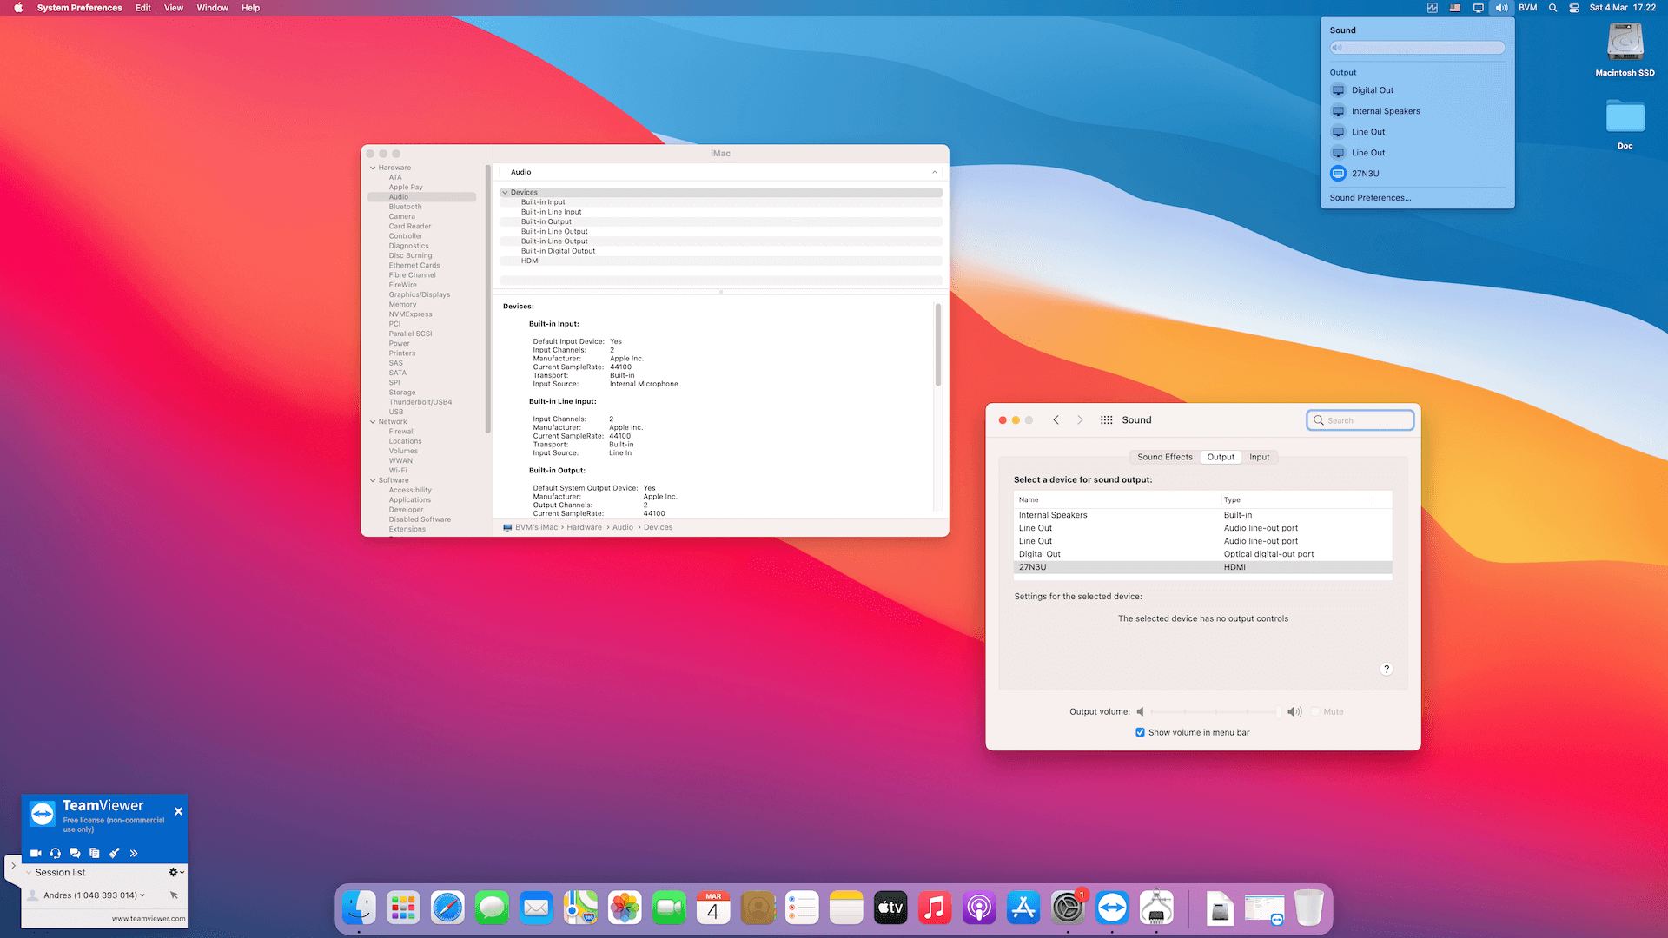Open the Music app in the Dock
Image resolution: width=1668 pixels, height=938 pixels.
click(935, 908)
